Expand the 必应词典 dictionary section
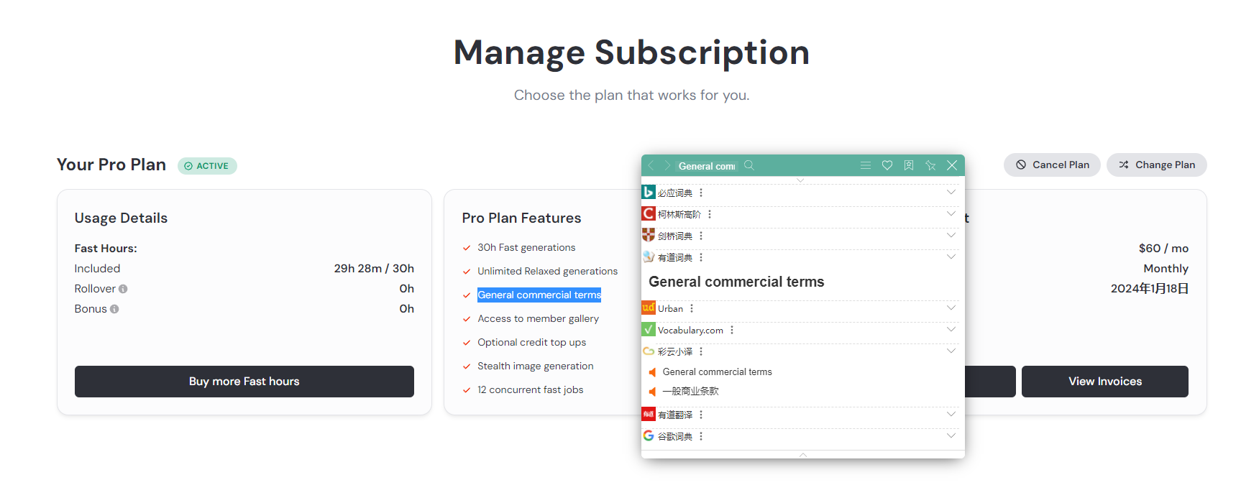The height and width of the screenshot is (503, 1259). tap(951, 192)
